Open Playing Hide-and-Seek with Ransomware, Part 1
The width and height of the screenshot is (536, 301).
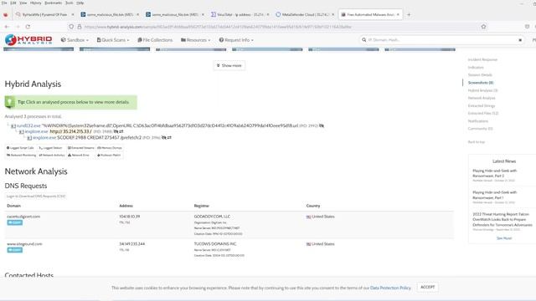pyautogui.click(x=494, y=195)
